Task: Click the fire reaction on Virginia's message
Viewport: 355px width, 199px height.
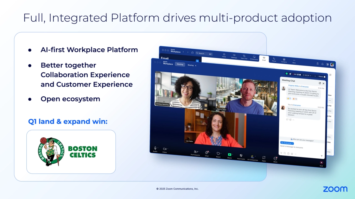Action: (x=295, y=99)
